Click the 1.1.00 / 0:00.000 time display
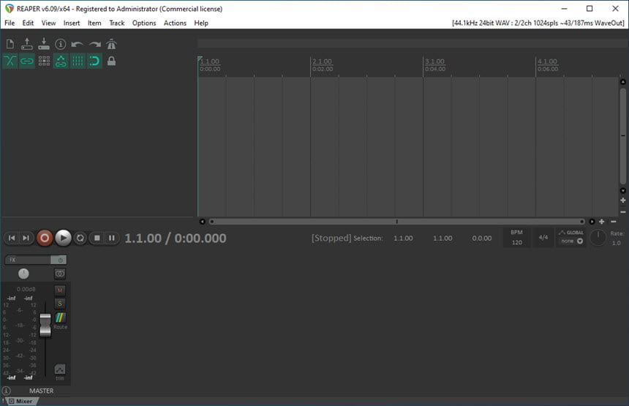 (176, 238)
